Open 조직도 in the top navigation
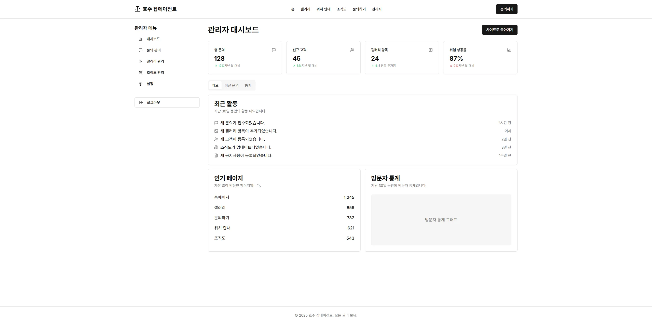Screen dimensions: 652x324 (342, 9)
